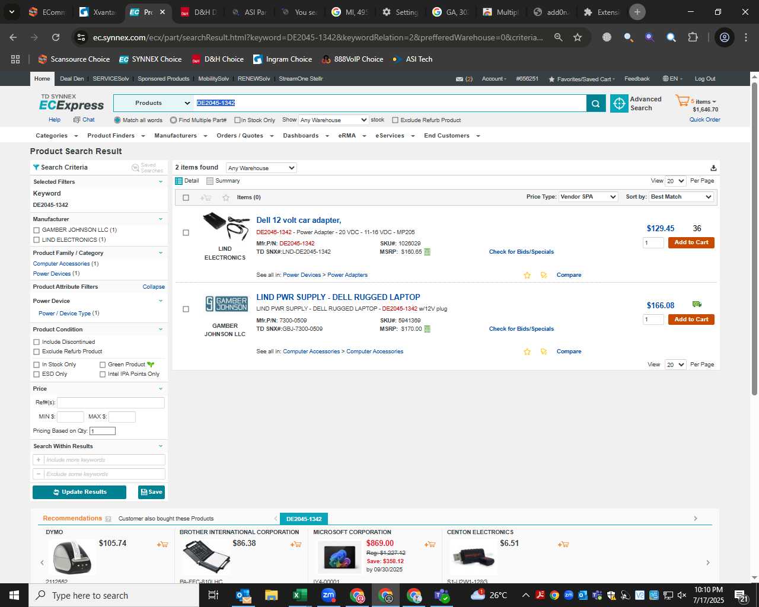Open Manufacturers menu

tap(180, 136)
